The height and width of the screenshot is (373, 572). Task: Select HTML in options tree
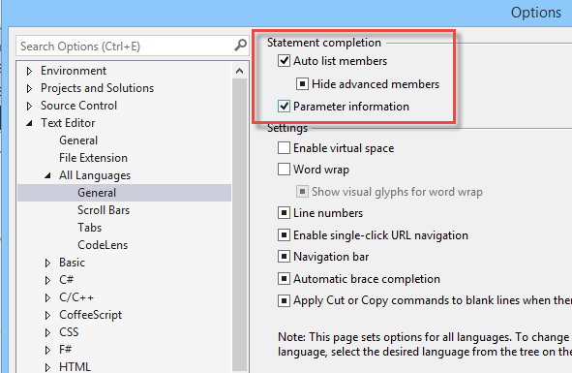[75, 367]
